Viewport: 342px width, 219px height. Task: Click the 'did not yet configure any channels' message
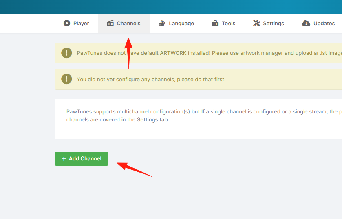[151, 79]
